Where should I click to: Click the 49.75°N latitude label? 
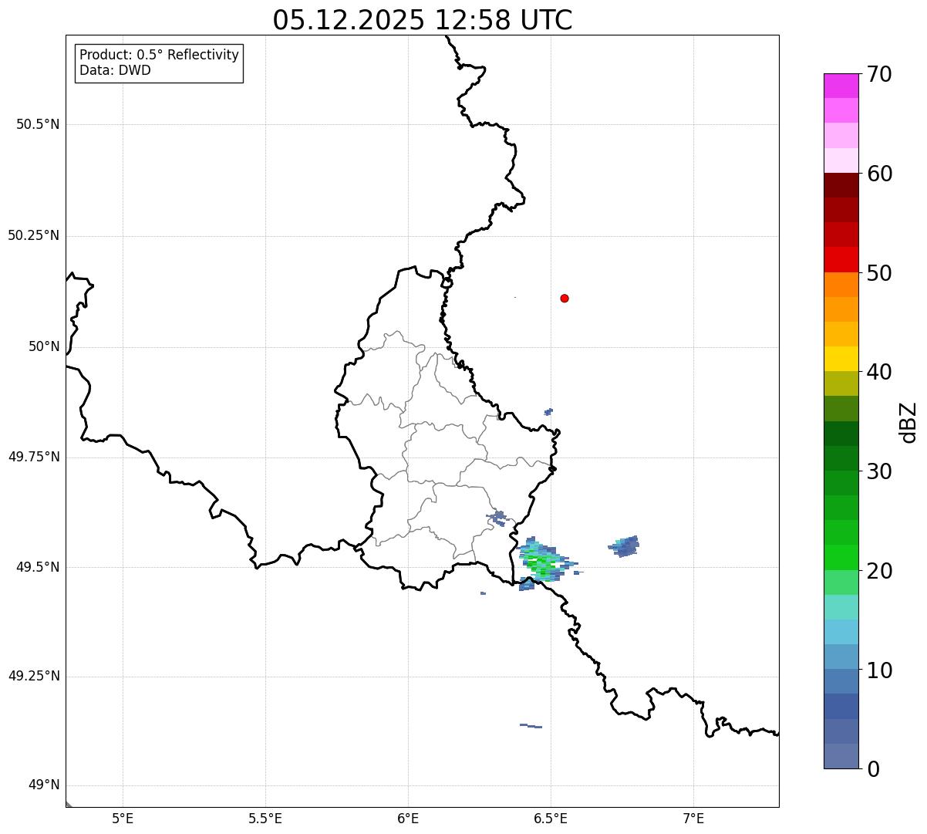pyautogui.click(x=34, y=458)
